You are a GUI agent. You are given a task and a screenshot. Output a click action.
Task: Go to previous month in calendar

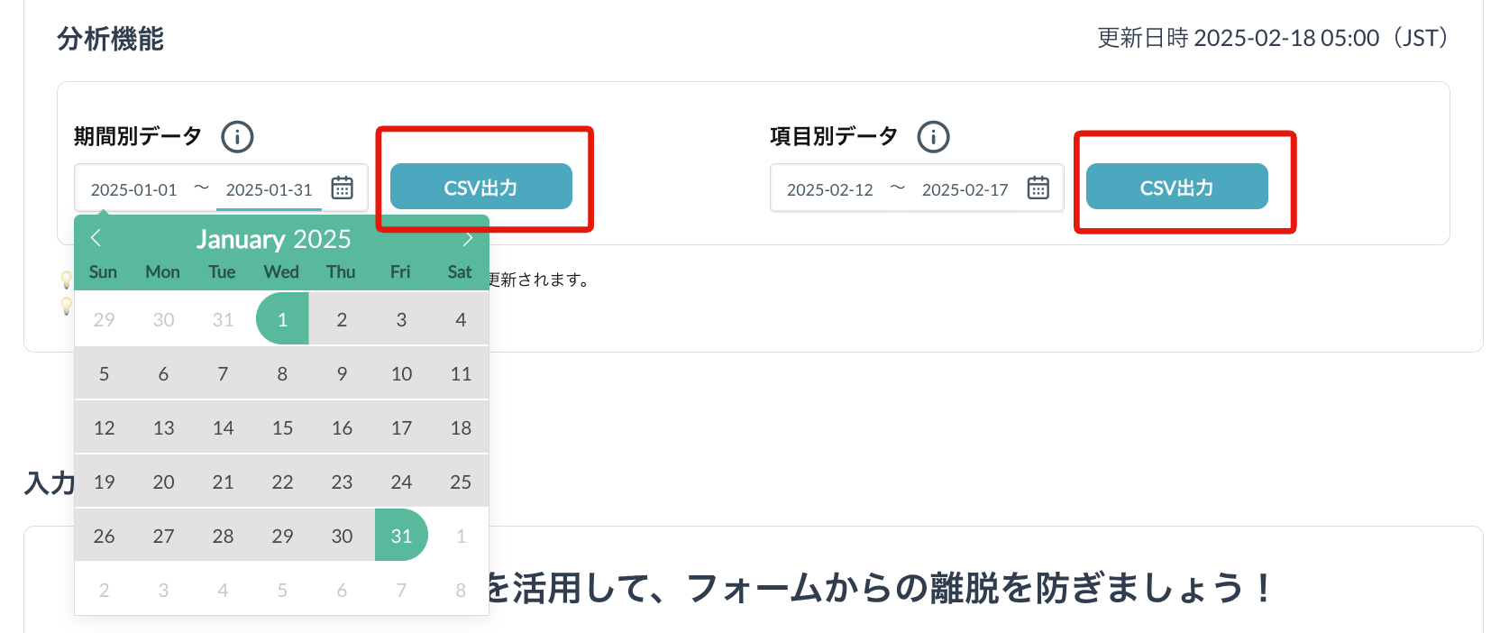pos(96,238)
